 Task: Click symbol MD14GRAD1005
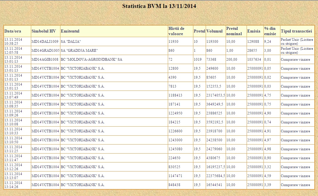[x=46, y=50]
